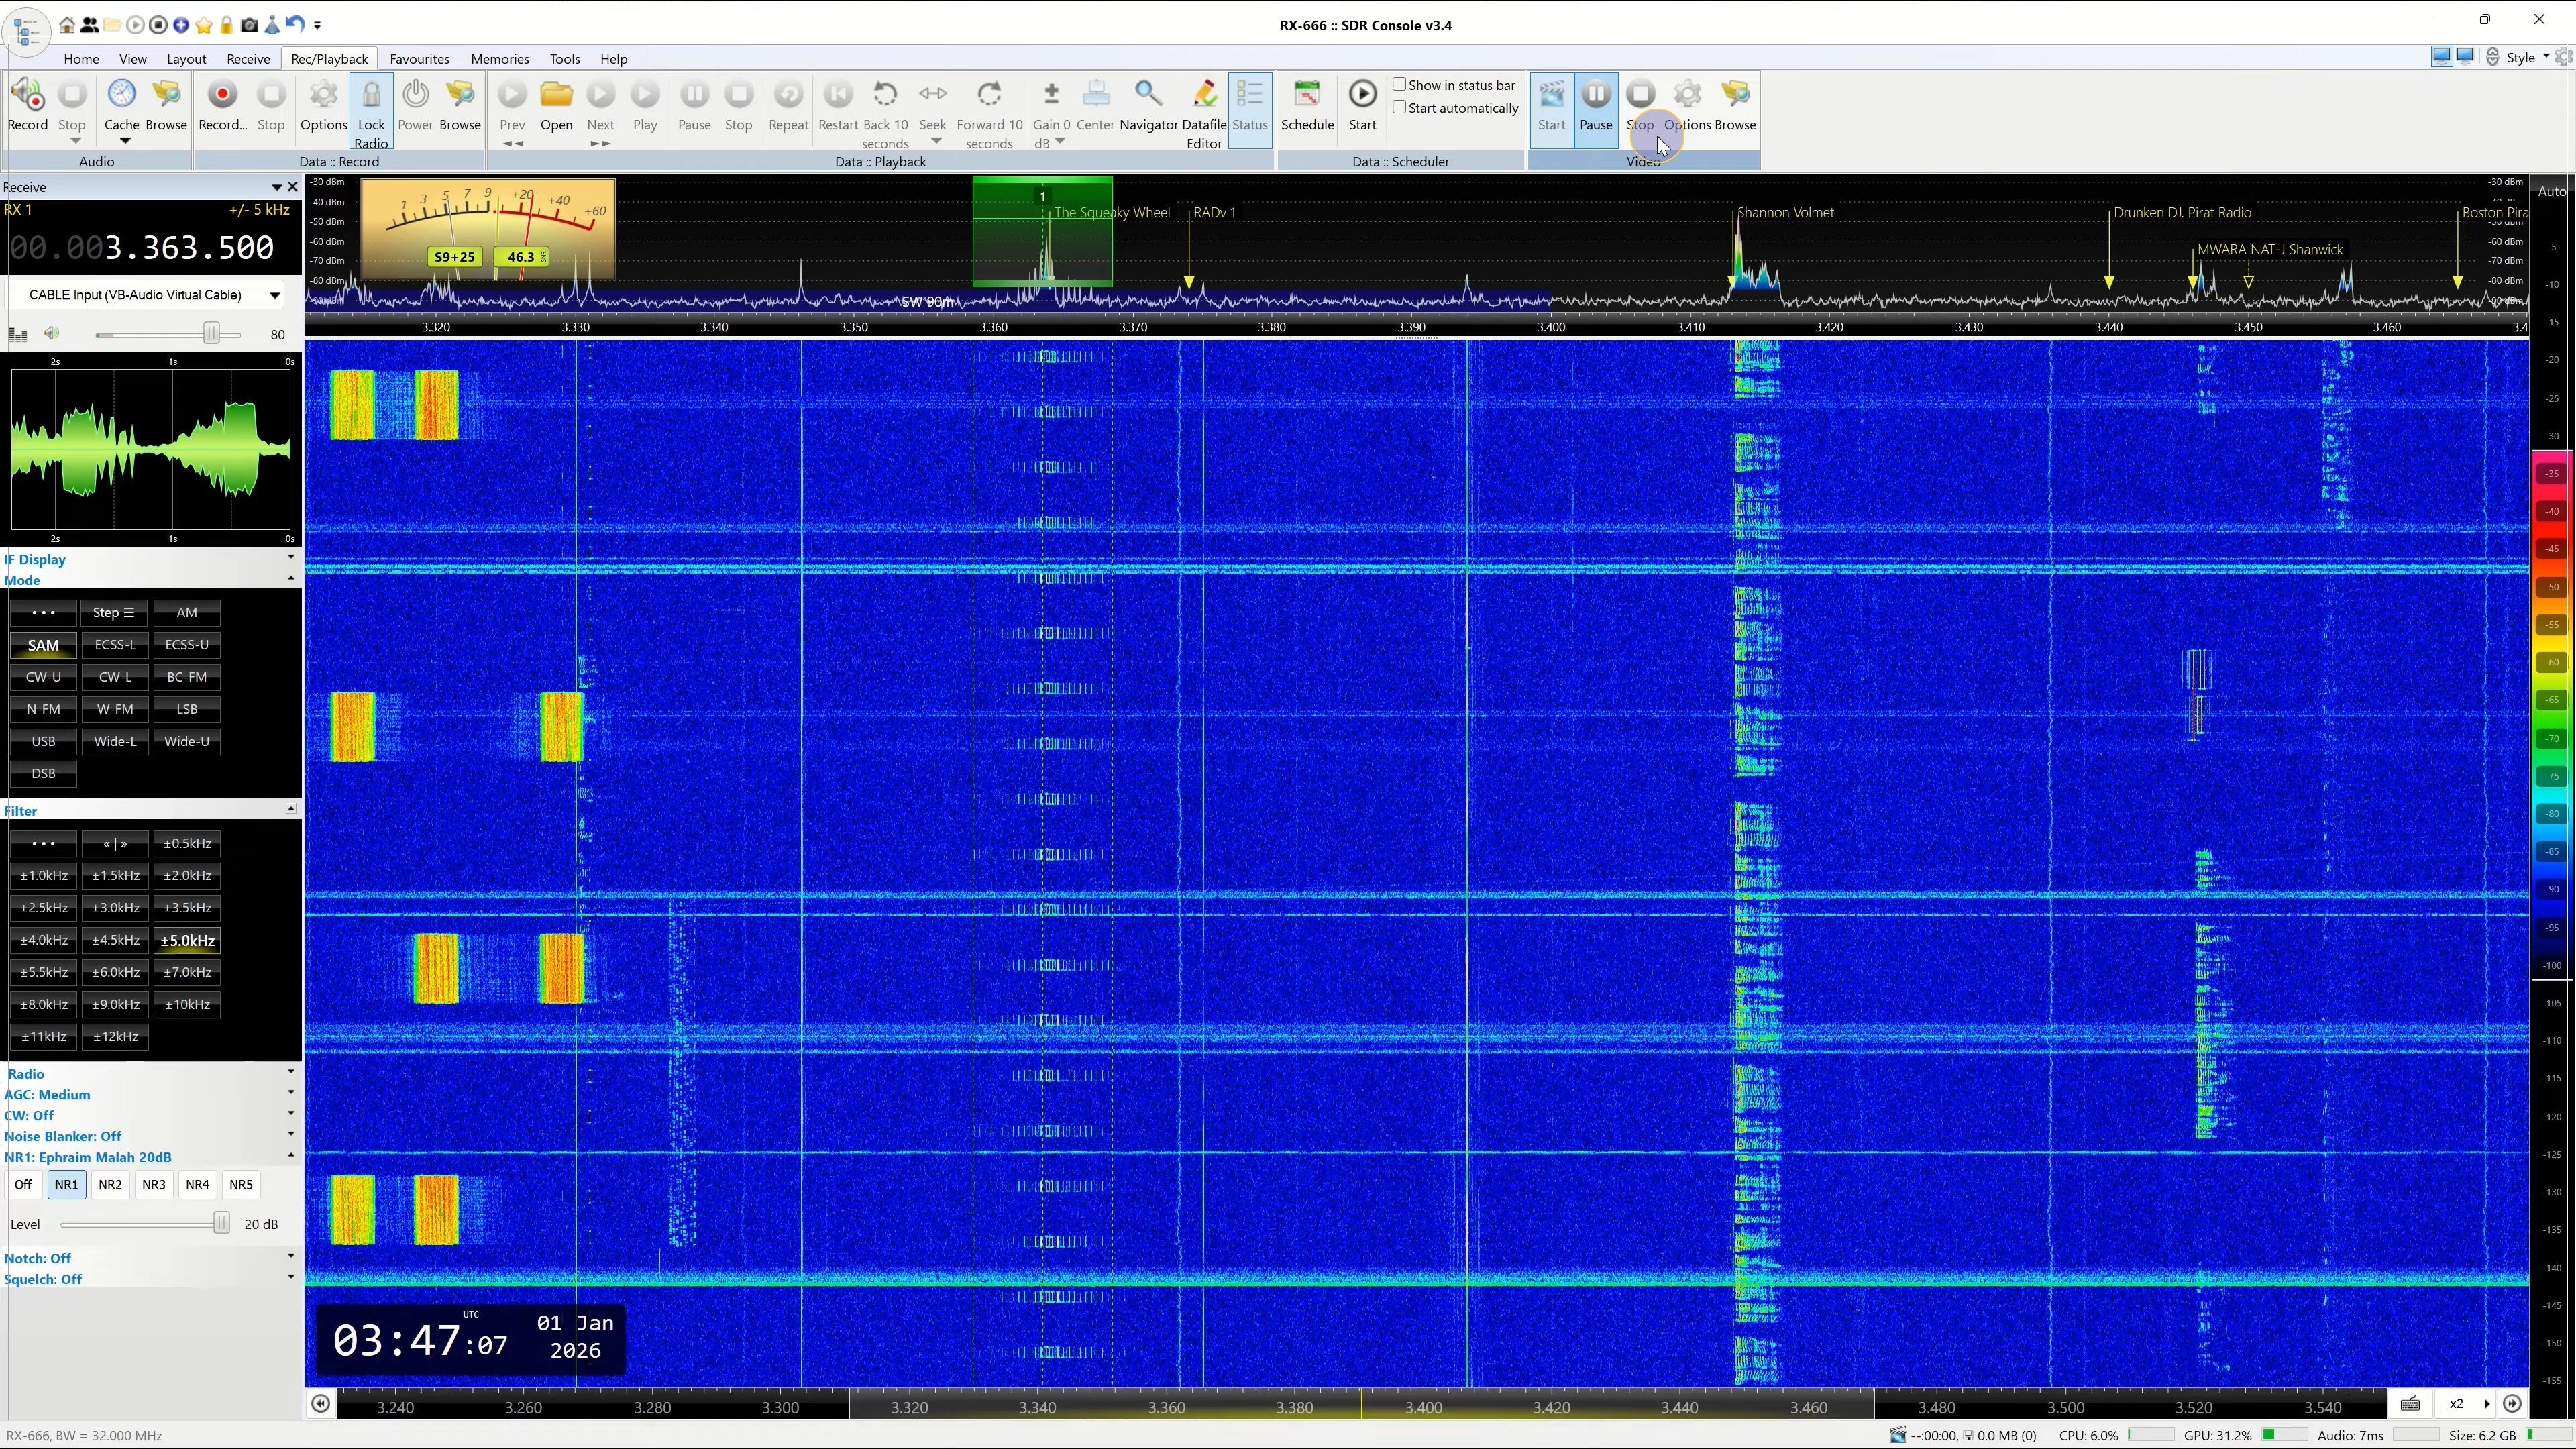Enable Show in status bar checkbox
This screenshot has height=1449, width=2576.
tap(1400, 85)
